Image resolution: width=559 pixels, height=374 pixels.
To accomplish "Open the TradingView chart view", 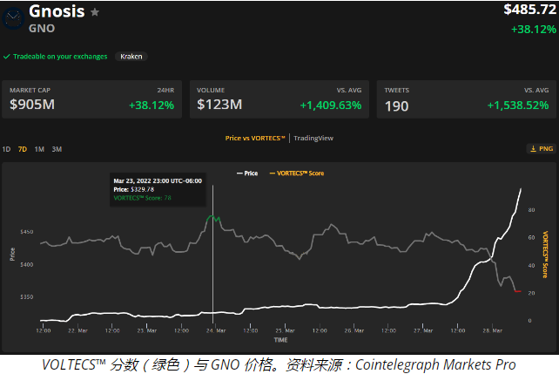I will click(x=313, y=138).
